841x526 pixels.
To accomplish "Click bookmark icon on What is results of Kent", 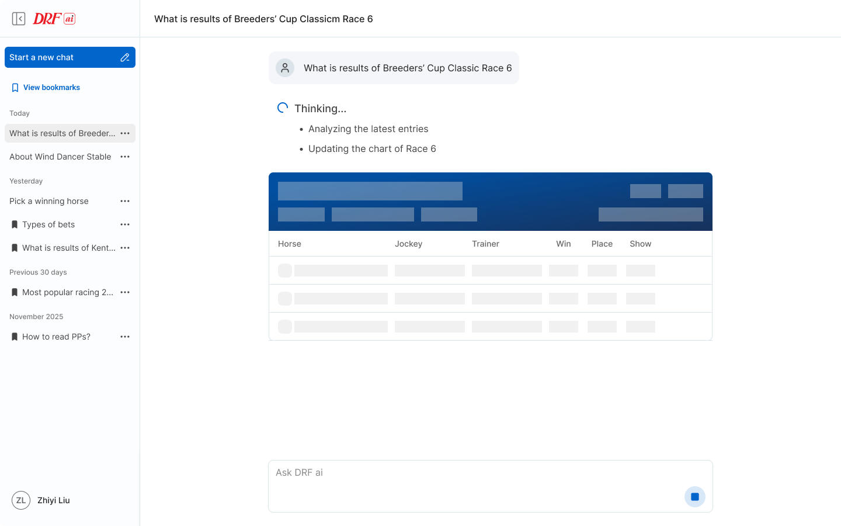I will pyautogui.click(x=15, y=248).
